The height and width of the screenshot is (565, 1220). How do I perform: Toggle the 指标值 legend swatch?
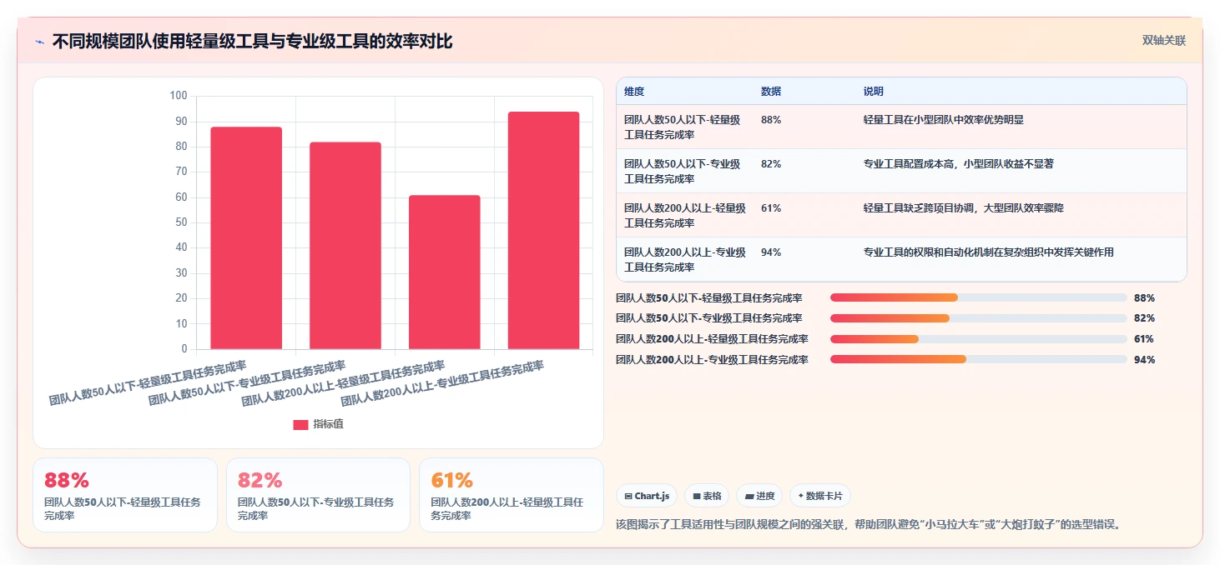point(300,425)
